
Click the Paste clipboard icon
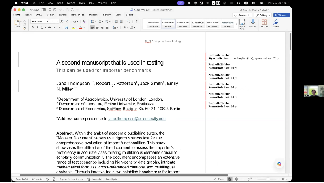click(17, 23)
